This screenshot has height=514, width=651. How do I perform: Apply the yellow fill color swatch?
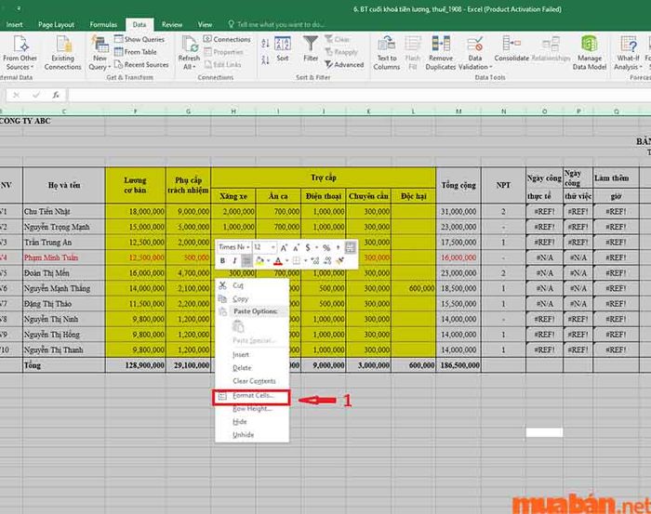pyautogui.click(x=259, y=261)
